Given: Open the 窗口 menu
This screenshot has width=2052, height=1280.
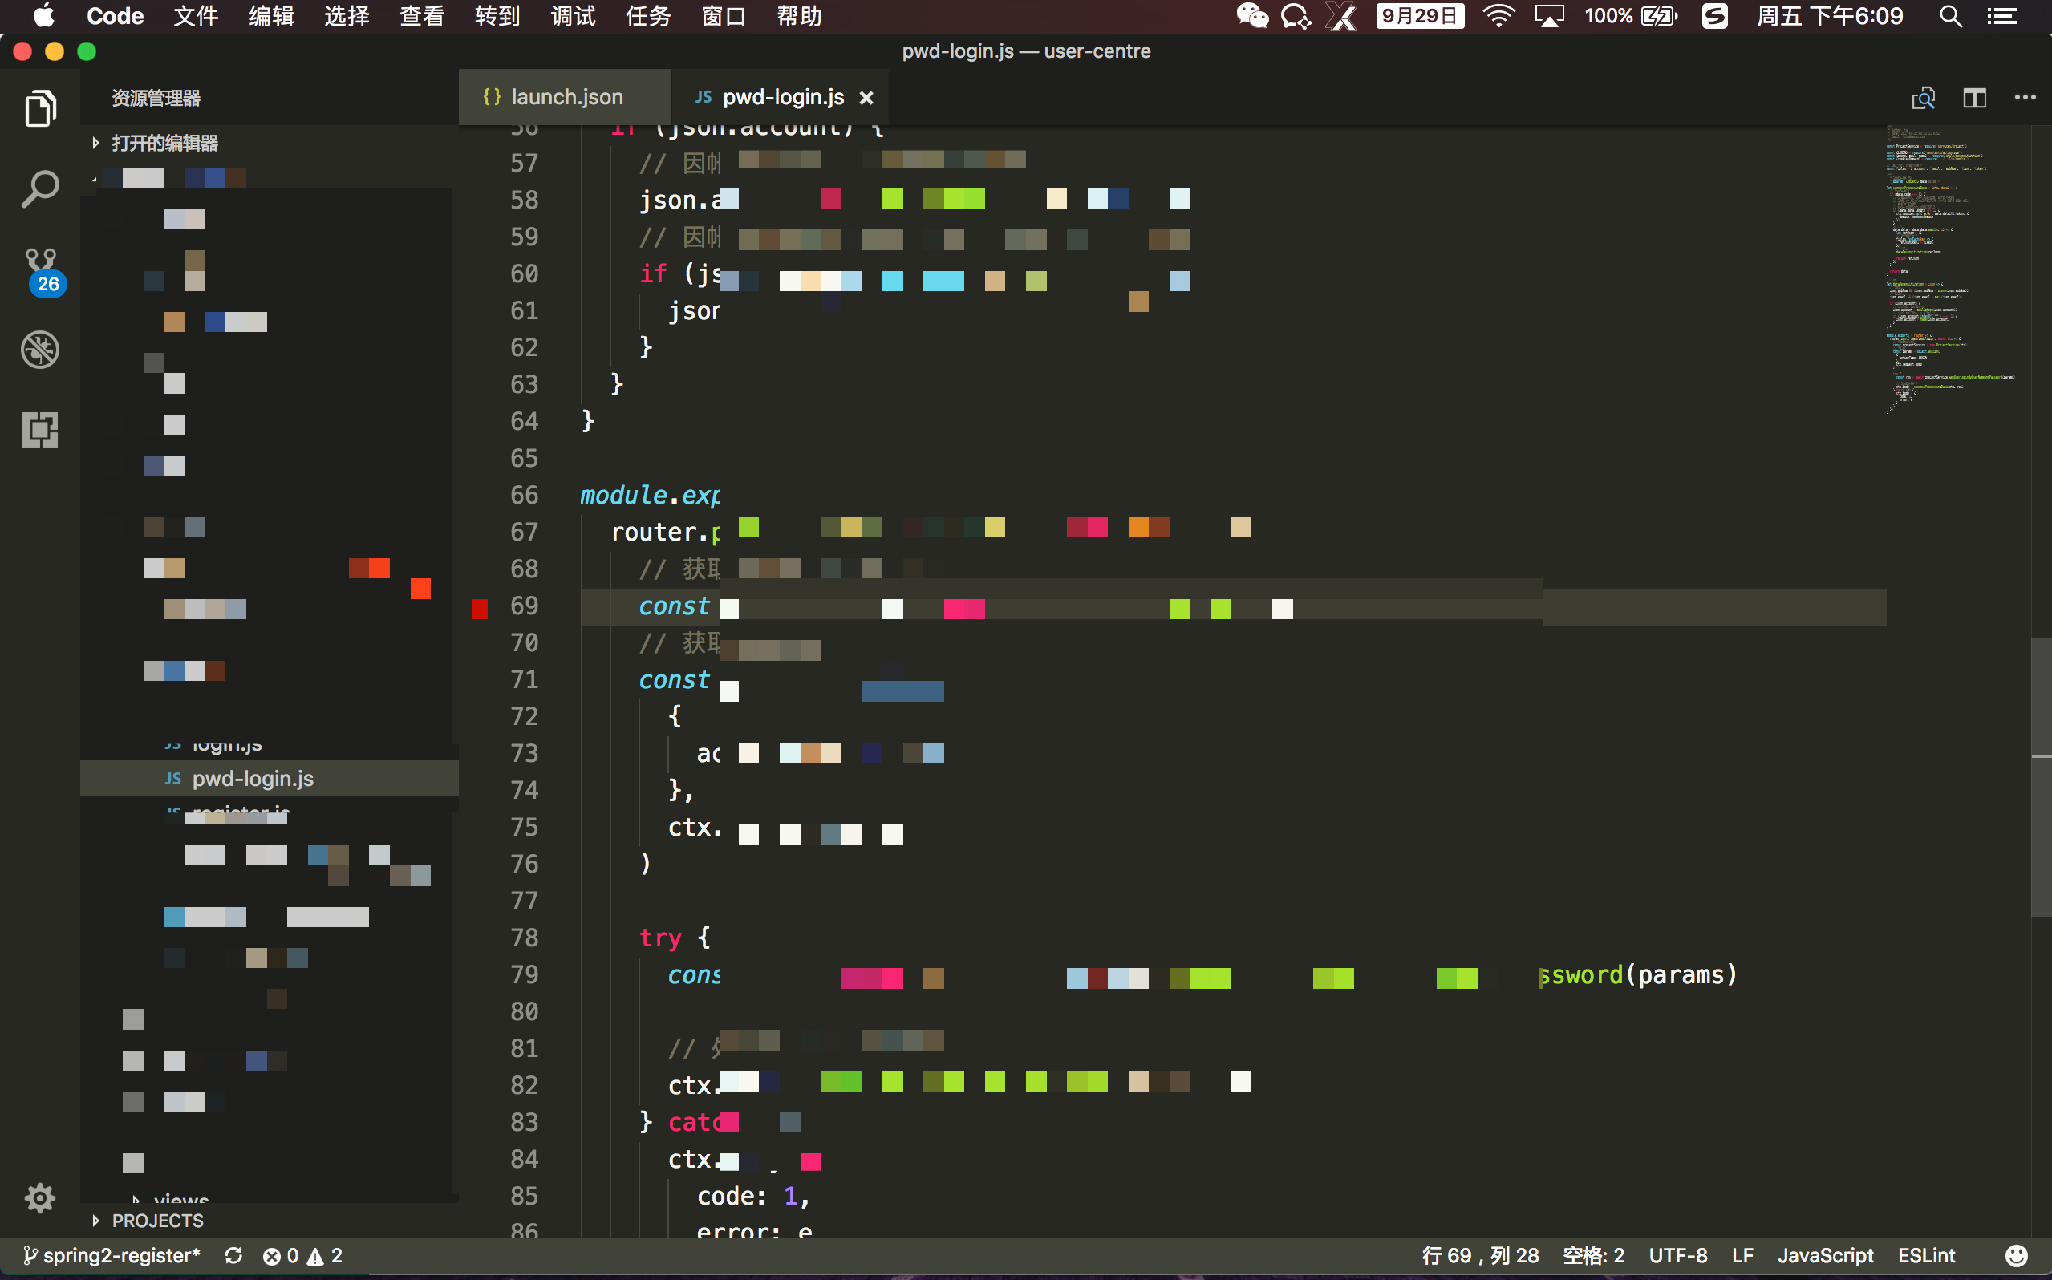Looking at the screenshot, I should 724,16.
